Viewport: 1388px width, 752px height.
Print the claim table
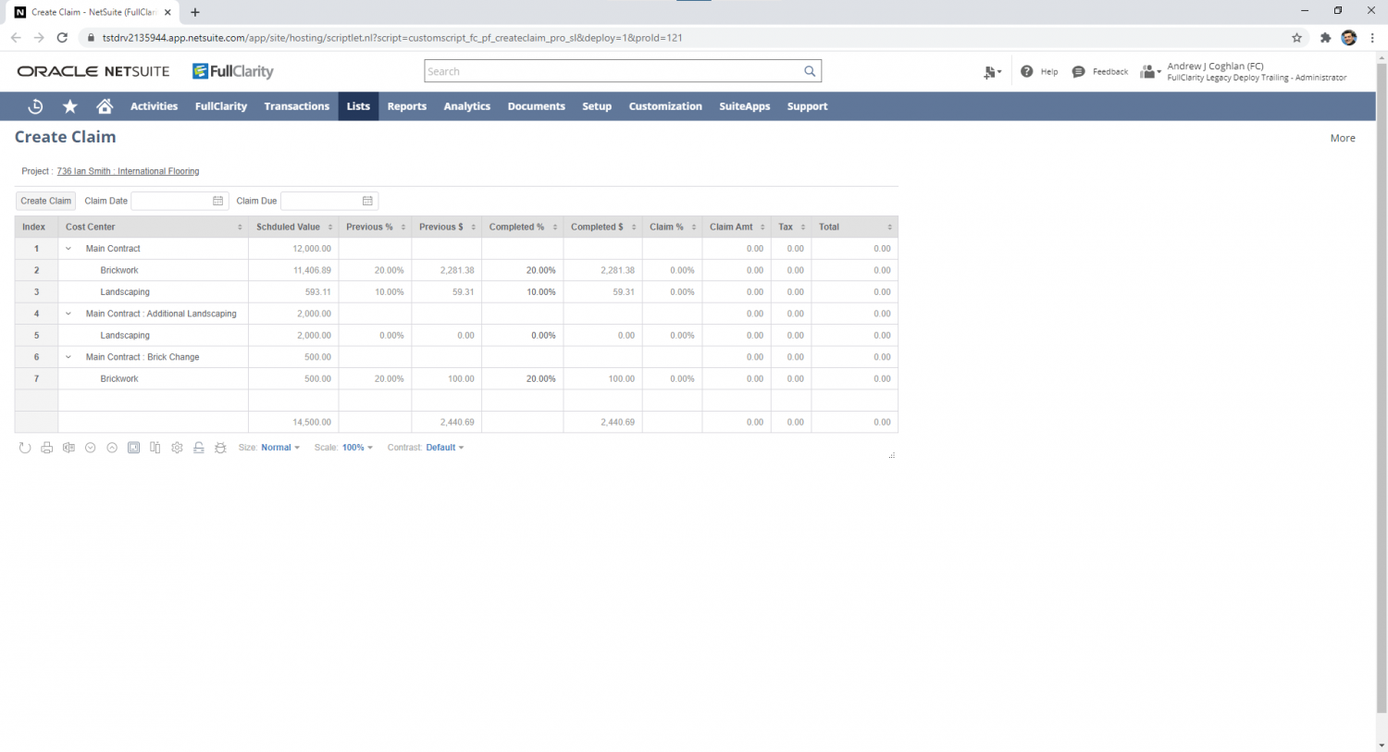[46, 447]
